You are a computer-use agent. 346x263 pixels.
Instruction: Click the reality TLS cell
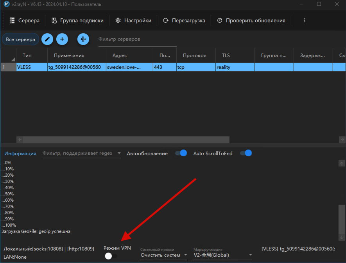235,67
